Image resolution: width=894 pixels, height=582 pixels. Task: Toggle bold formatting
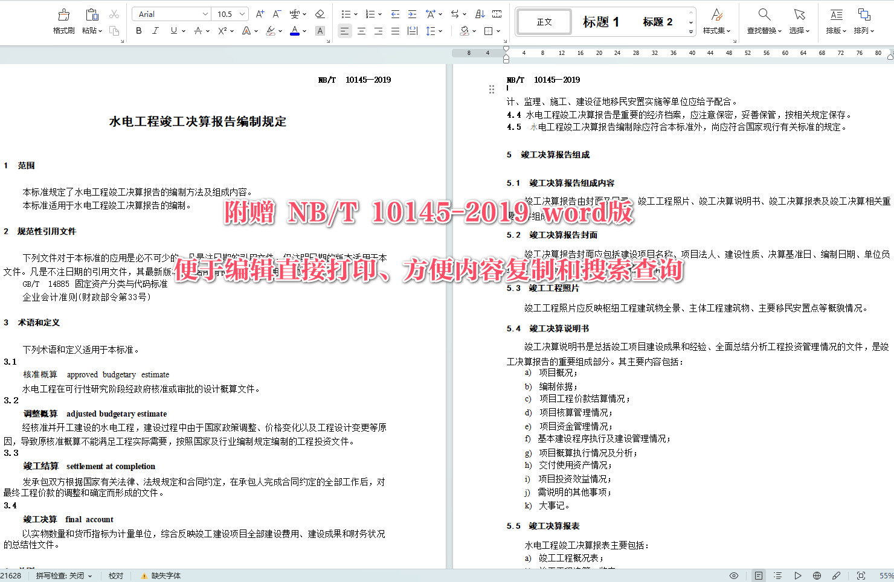tap(138, 31)
